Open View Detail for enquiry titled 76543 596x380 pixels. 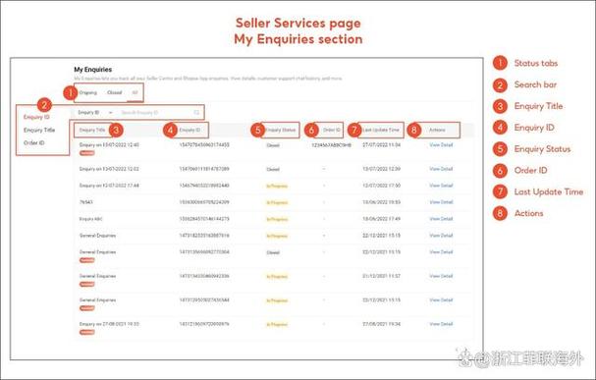pos(441,202)
